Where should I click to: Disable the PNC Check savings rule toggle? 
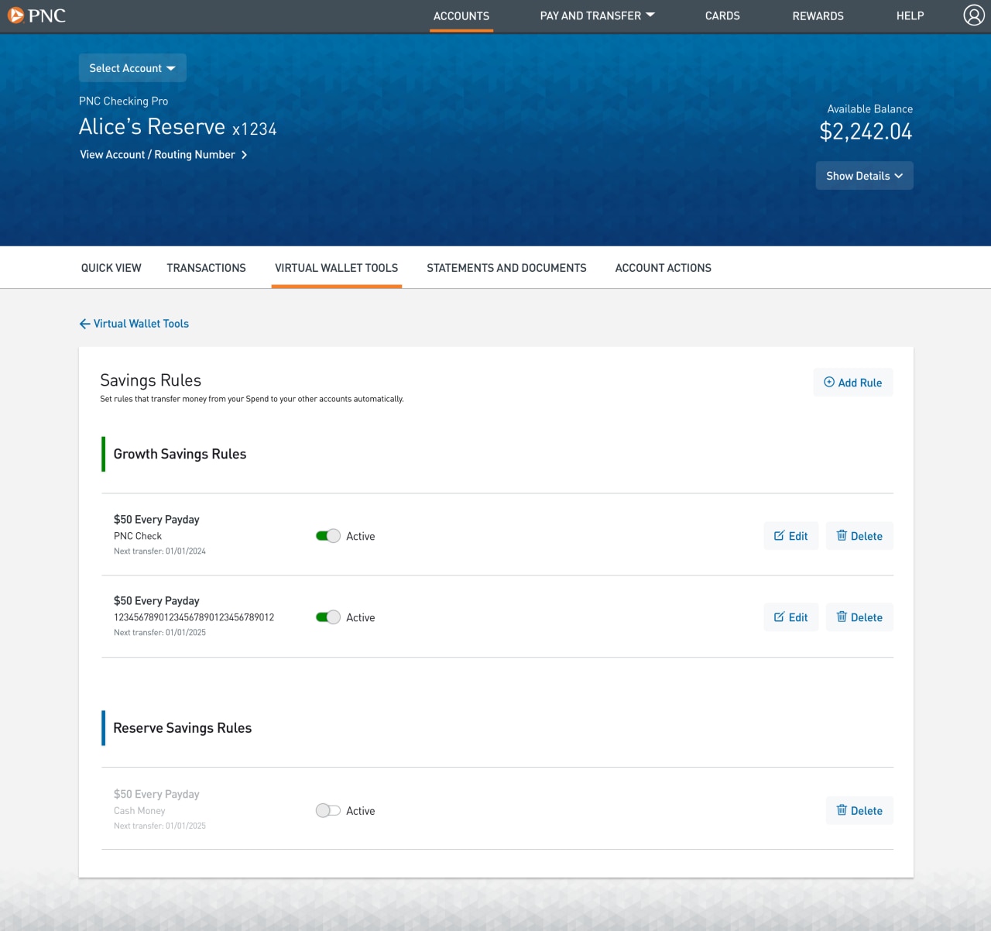point(327,535)
